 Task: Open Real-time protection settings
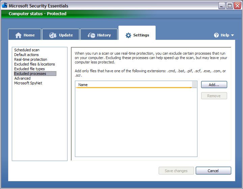coord(30,59)
